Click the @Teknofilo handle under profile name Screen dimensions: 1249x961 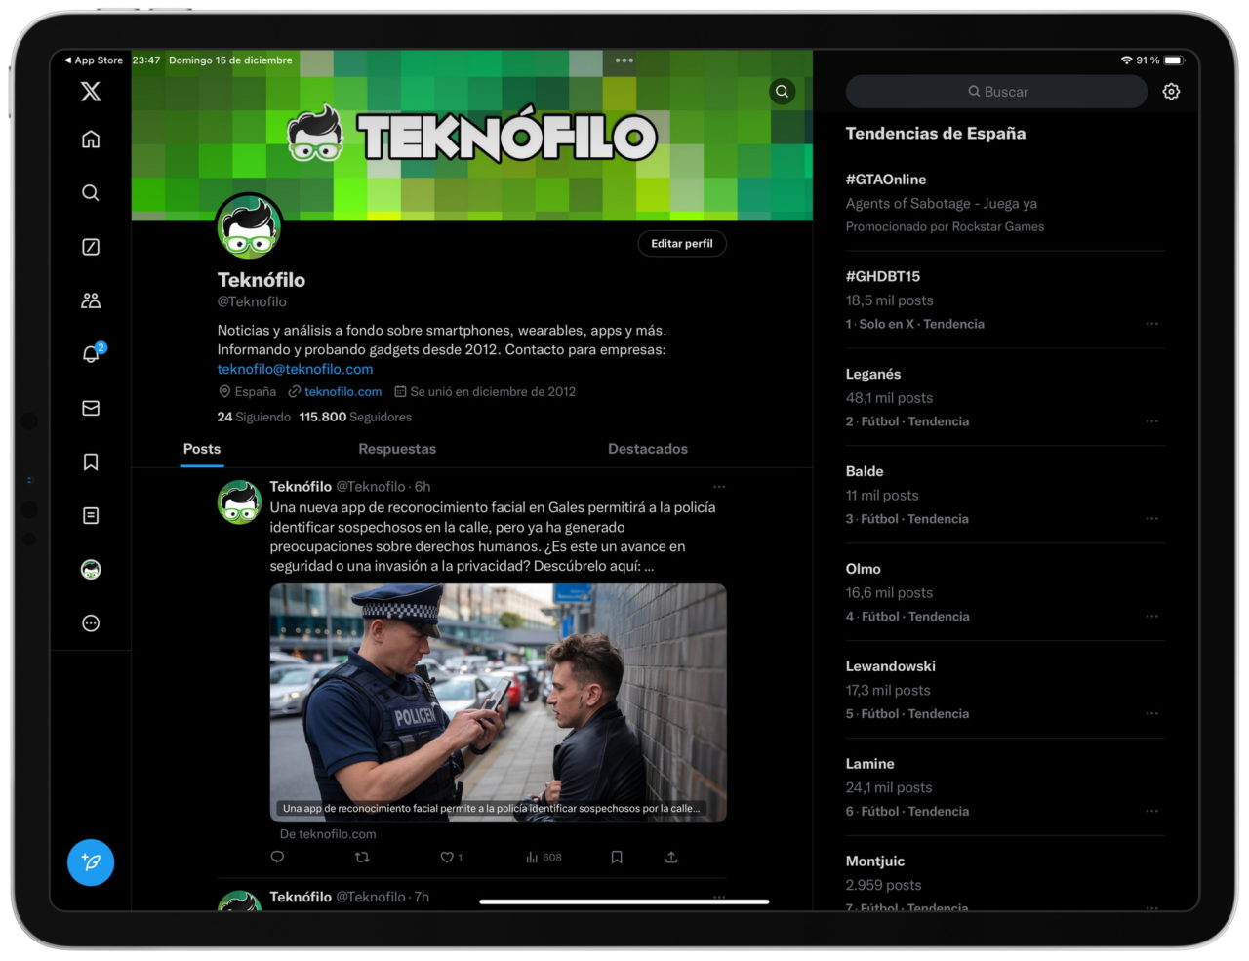pyautogui.click(x=252, y=302)
